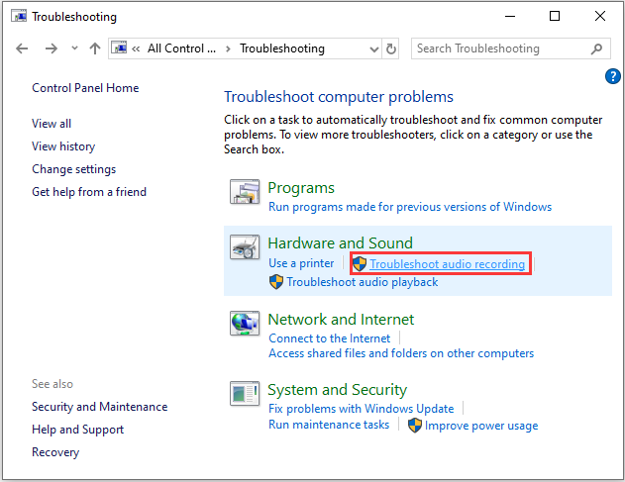
Task: Click shield icon beside Troubleshoot audio playback
Action: [276, 282]
